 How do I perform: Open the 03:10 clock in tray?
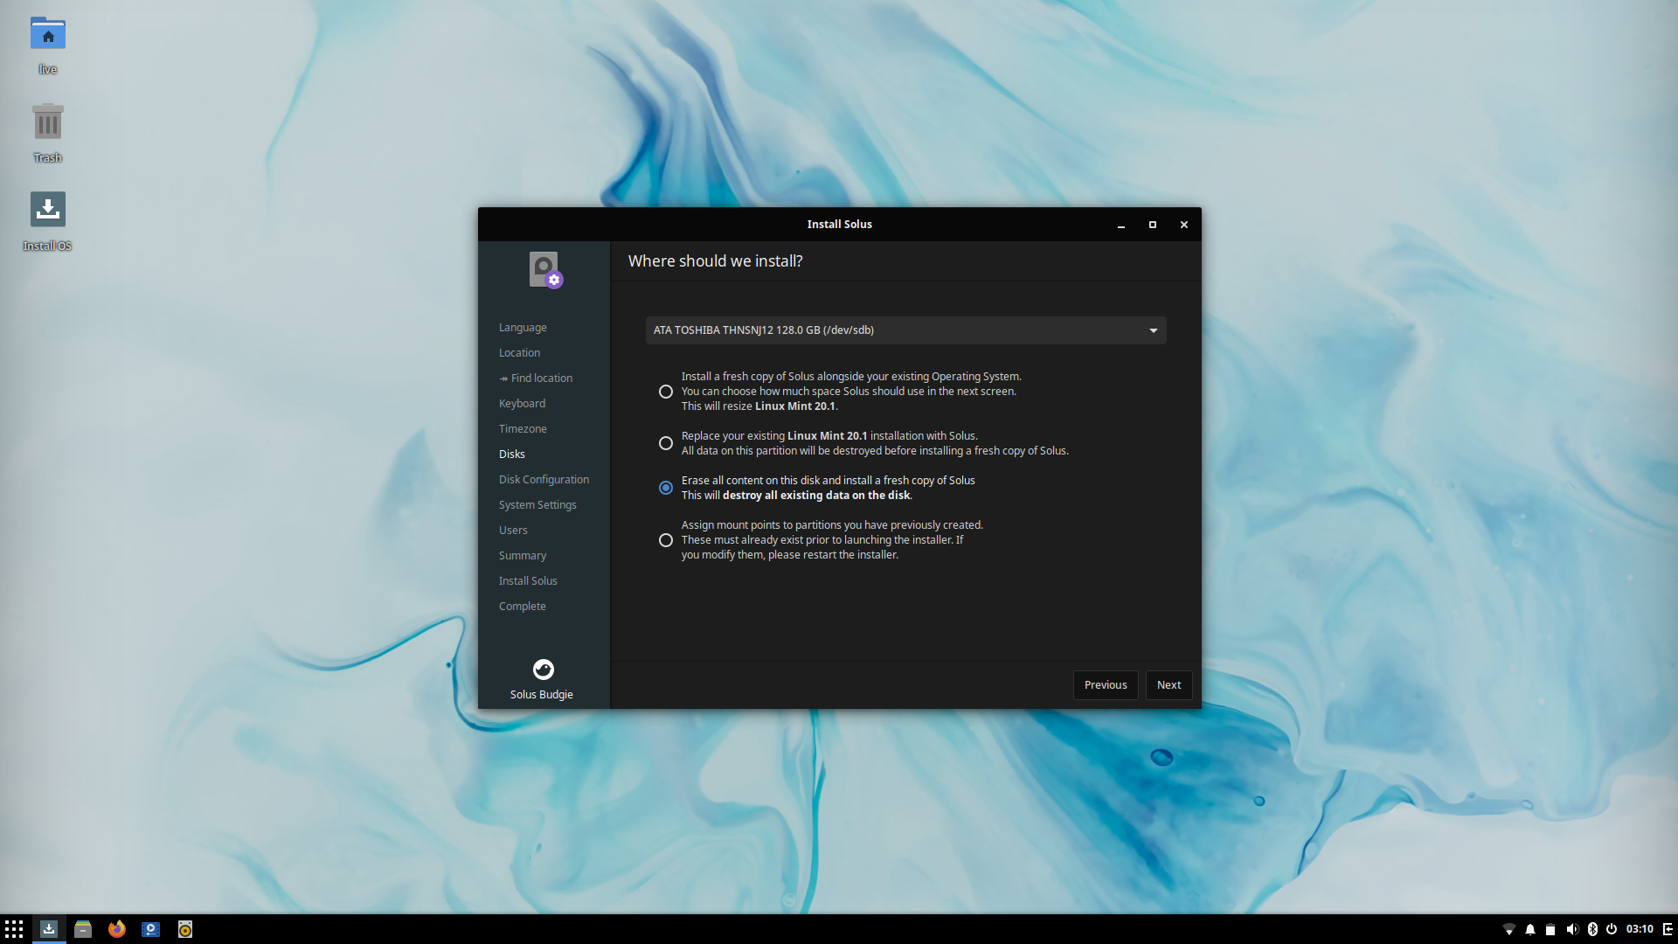(x=1640, y=929)
